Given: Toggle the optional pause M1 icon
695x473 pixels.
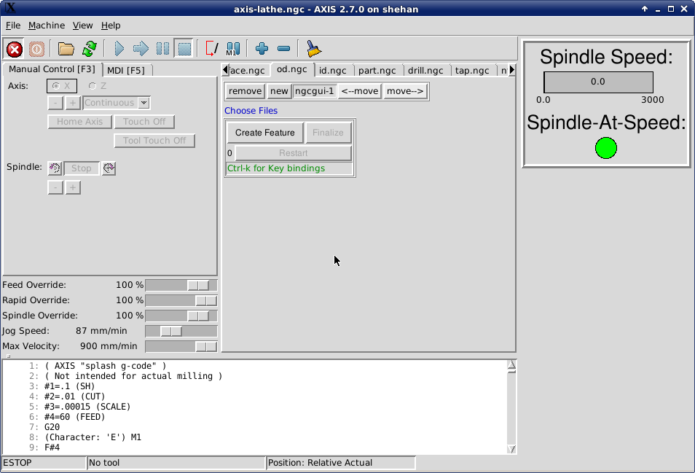Looking at the screenshot, I should 232,49.
